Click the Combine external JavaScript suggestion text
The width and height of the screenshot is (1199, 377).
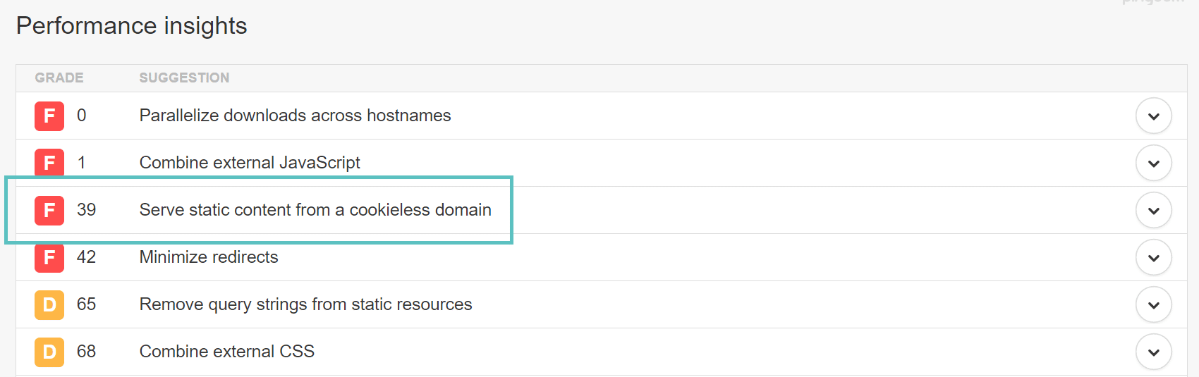point(250,163)
